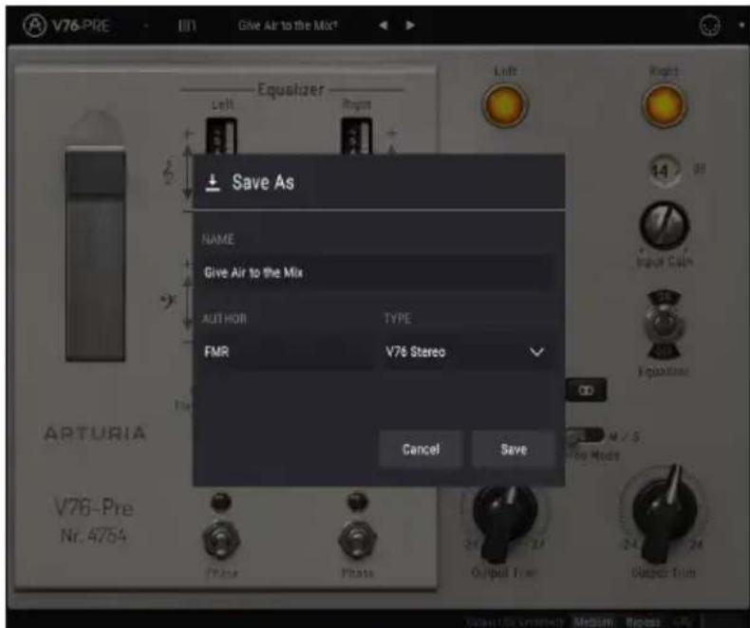
Task: Click the Nr. 4754 serial number text
Action: tap(94, 535)
